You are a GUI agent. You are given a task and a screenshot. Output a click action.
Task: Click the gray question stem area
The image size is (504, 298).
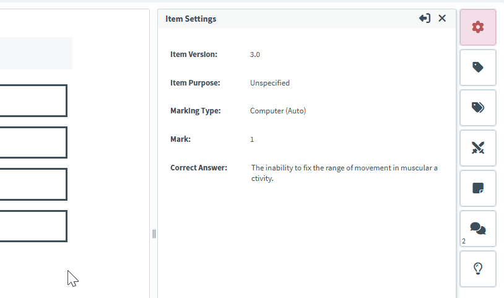click(36, 53)
